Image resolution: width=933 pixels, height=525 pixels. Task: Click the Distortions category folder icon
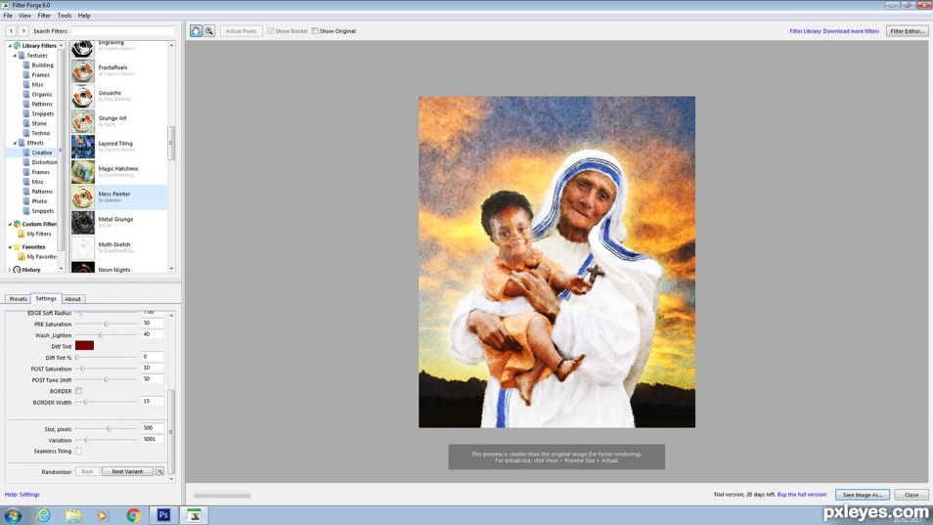[26, 162]
